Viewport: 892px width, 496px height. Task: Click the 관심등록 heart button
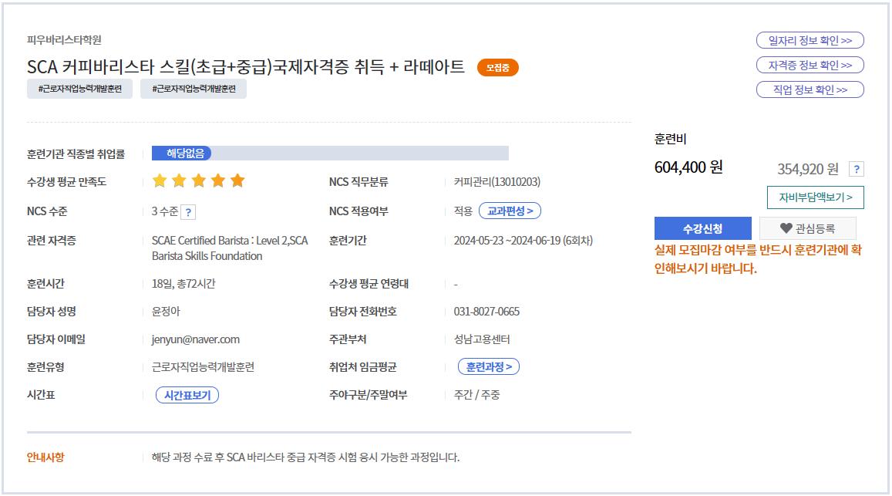[807, 228]
